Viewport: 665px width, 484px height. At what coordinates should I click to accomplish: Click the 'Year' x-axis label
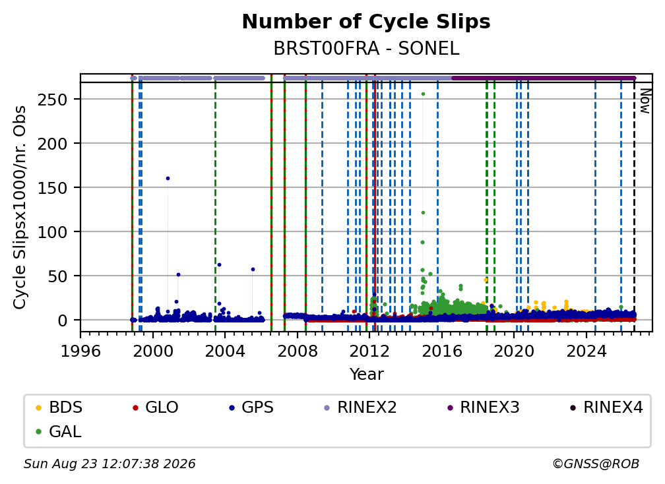coord(366,375)
